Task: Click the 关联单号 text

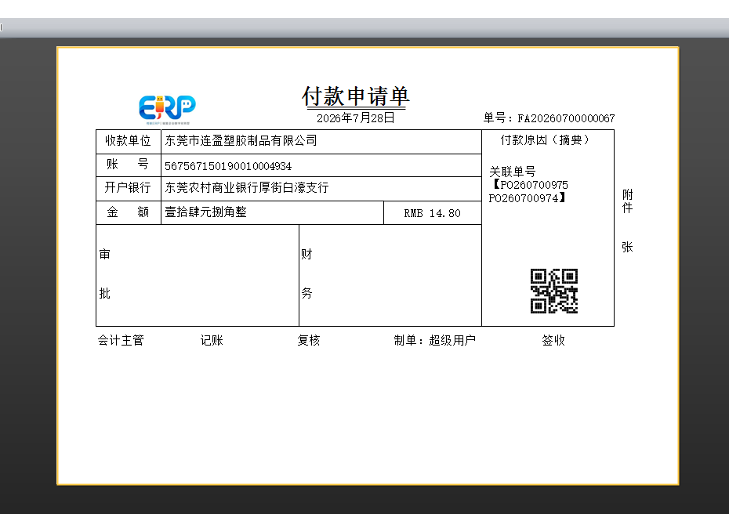Action: (x=513, y=172)
